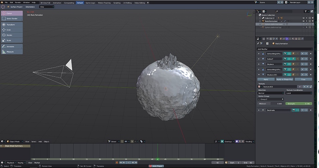Screen dimensions: 319x168
Task: Click the light object in the viewport
Action: [218, 37]
